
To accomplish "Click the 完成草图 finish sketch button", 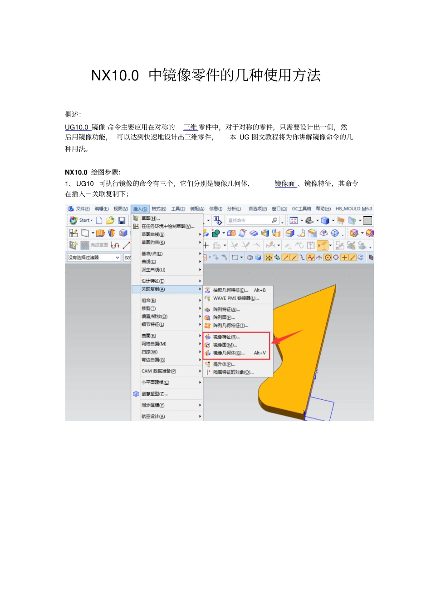I will coord(94,245).
